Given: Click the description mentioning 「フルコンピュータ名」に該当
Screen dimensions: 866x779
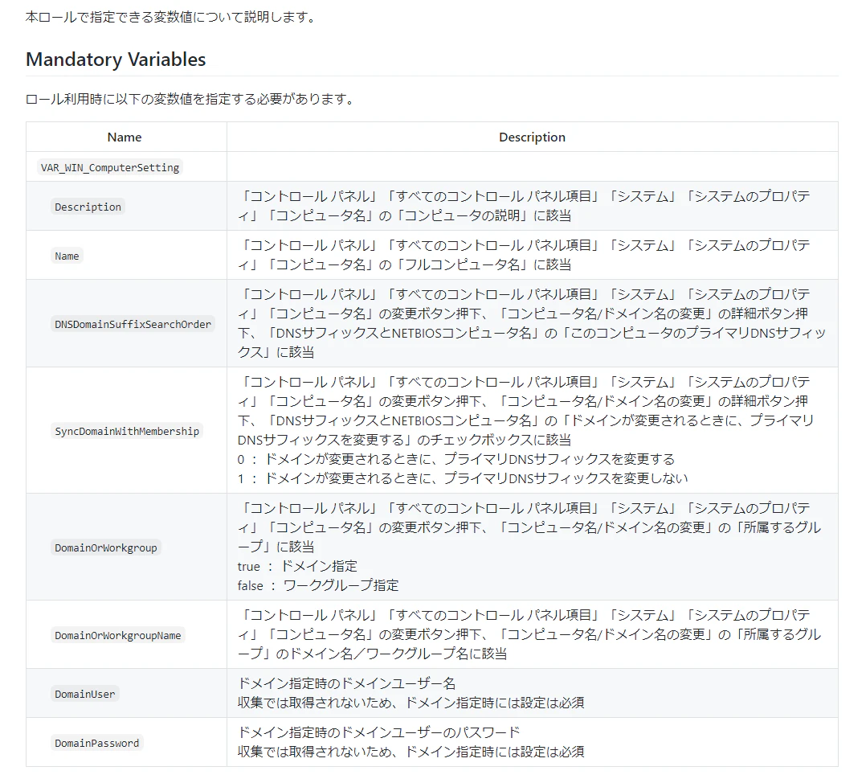Looking at the screenshot, I should pos(524,255).
